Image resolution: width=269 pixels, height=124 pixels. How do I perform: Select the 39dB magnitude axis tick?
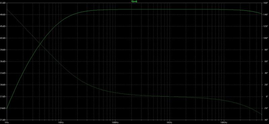coord(3,50)
